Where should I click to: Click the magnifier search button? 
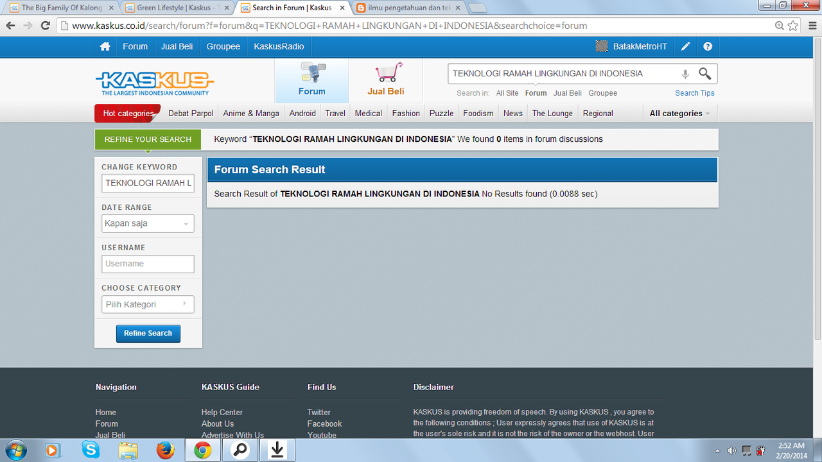(705, 74)
